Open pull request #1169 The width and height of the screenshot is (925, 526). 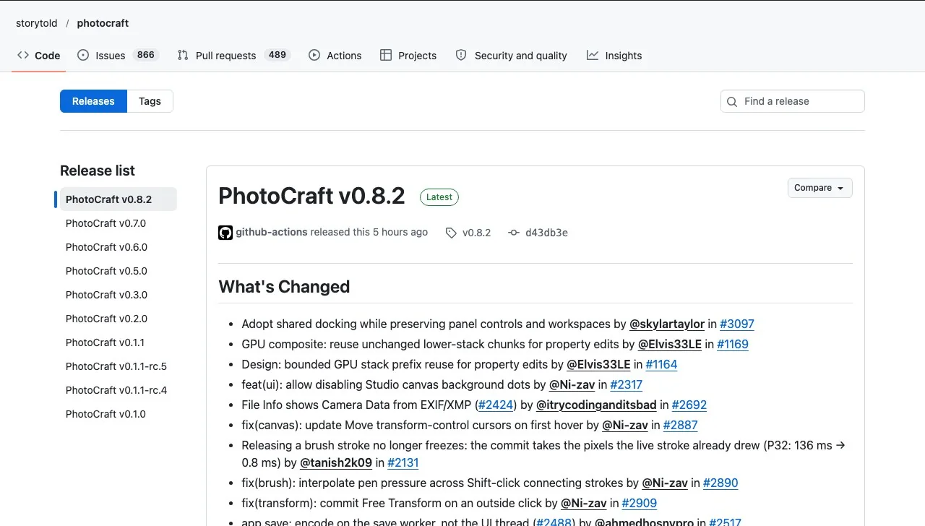[733, 344]
